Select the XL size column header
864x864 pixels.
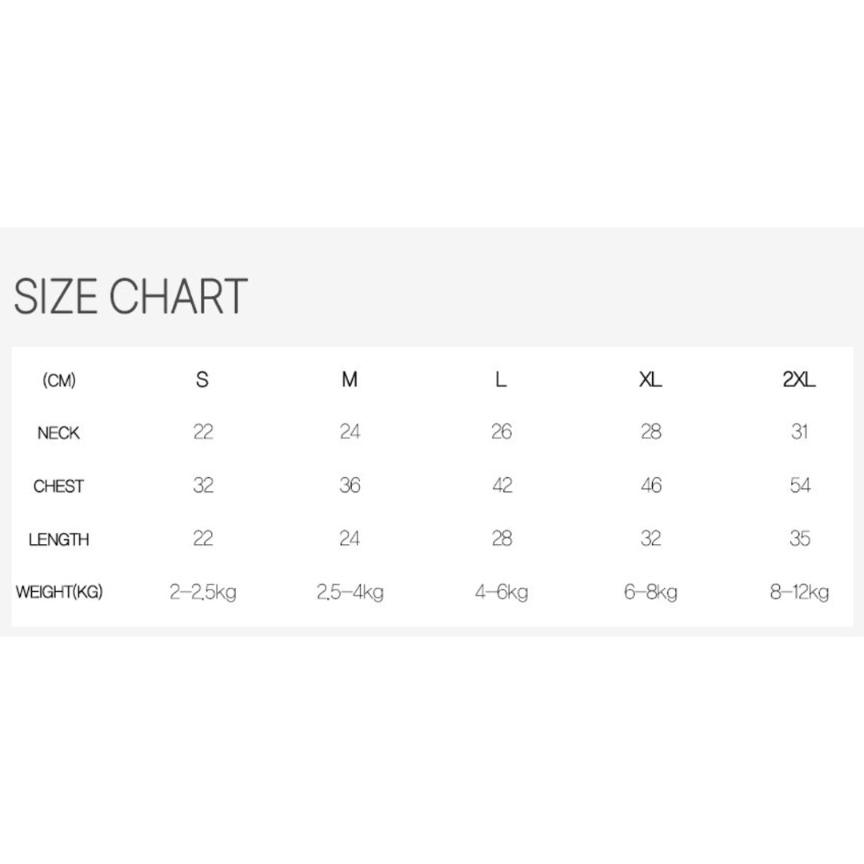tap(650, 380)
